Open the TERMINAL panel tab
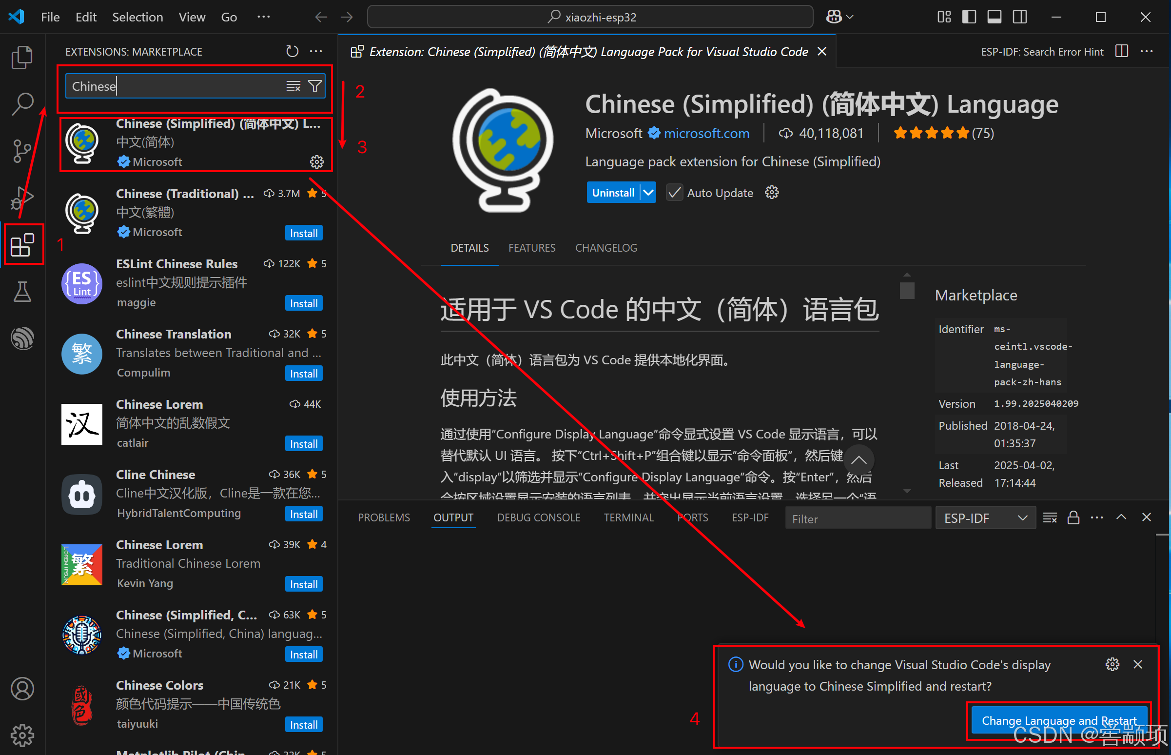The image size is (1171, 755). point(628,517)
